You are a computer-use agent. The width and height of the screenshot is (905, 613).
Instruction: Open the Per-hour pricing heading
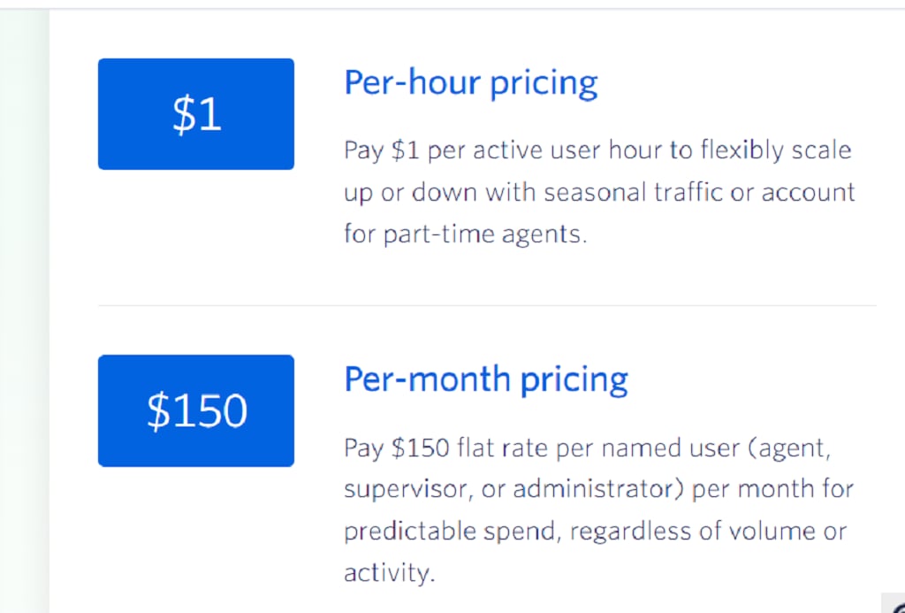click(470, 82)
